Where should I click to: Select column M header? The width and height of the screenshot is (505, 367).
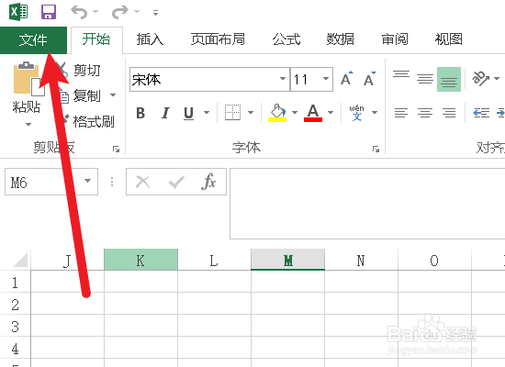coord(287,260)
